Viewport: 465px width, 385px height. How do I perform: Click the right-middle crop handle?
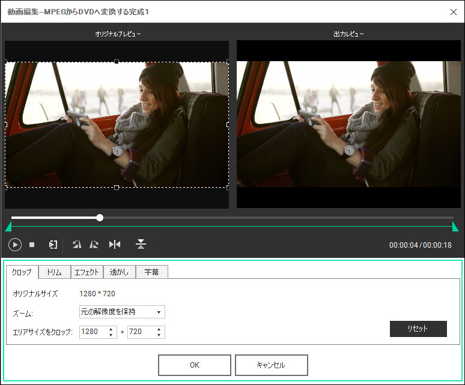tap(228, 125)
